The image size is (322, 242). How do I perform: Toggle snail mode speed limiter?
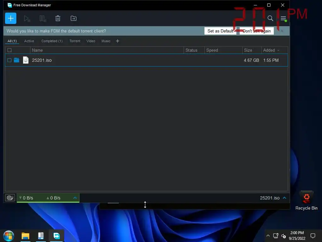[x=10, y=198]
